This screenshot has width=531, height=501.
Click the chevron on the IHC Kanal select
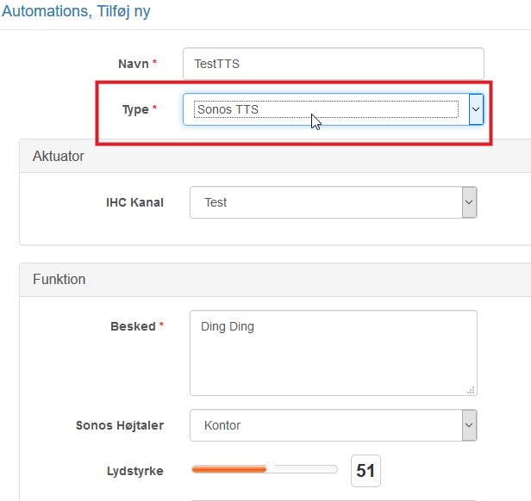point(469,202)
